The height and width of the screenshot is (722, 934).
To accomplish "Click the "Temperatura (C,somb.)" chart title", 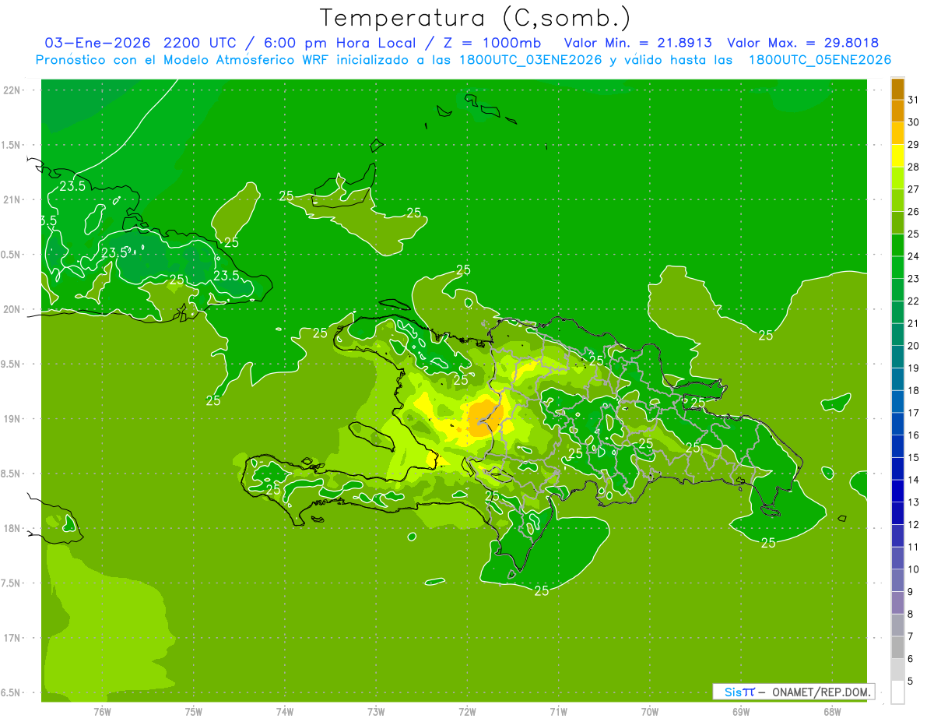I will pos(476,17).
